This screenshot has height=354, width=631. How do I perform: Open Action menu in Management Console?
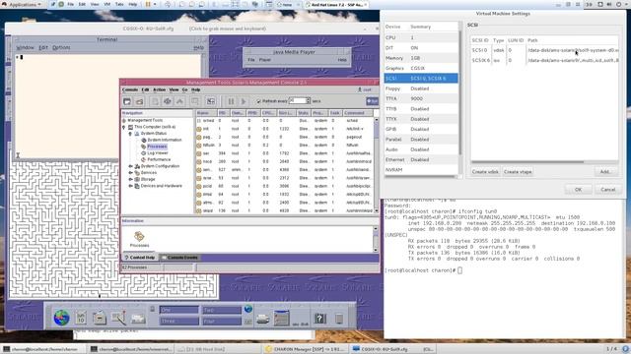click(x=159, y=89)
